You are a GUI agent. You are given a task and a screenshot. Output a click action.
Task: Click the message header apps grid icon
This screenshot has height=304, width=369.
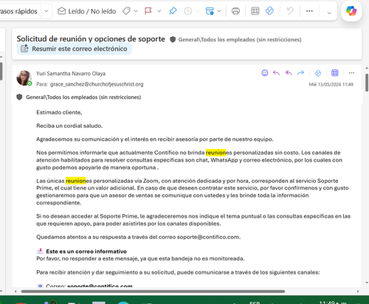(335, 73)
